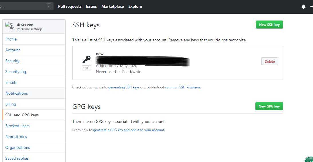313x162 pixels.
Task: Click the plus create-new icon
Action: click(312, 7)
